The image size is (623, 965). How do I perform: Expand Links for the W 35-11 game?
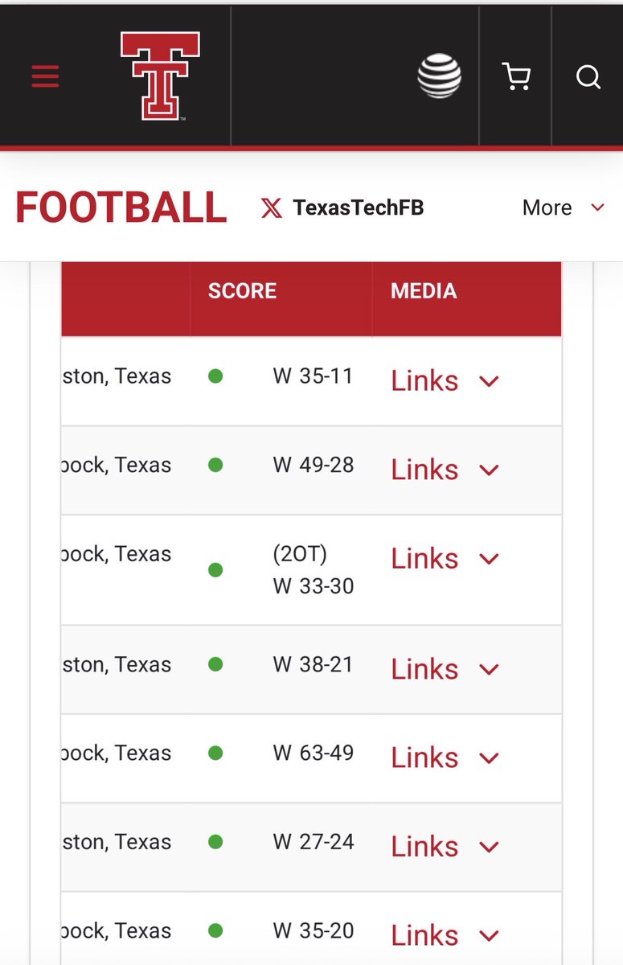click(445, 380)
